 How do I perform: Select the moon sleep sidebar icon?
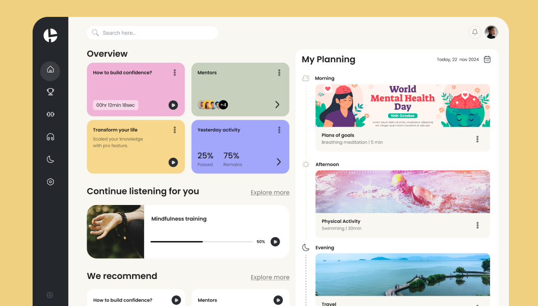(x=50, y=159)
